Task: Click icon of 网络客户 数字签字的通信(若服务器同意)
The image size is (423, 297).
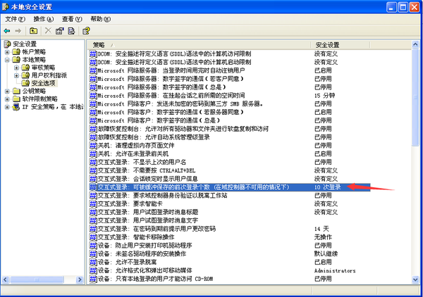Action: tap(93, 113)
